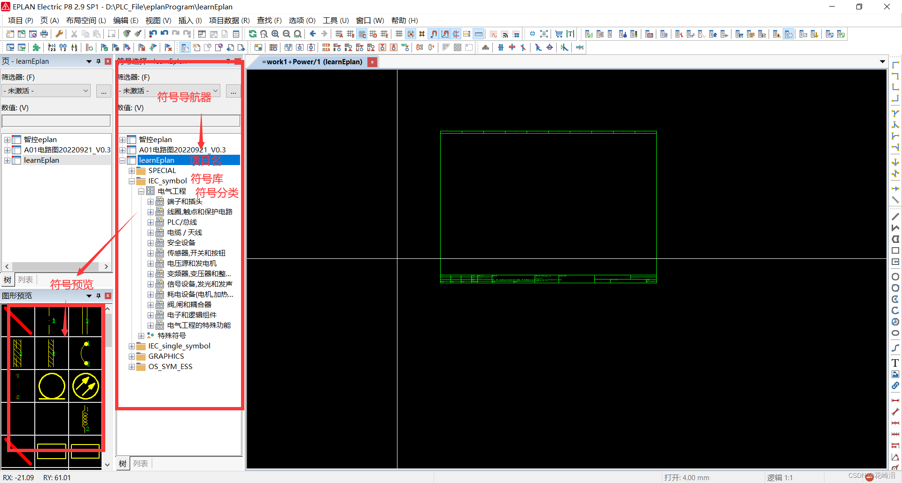Click the green puzzle piece icon
Viewport: 902px width, 483px height.
(37, 47)
